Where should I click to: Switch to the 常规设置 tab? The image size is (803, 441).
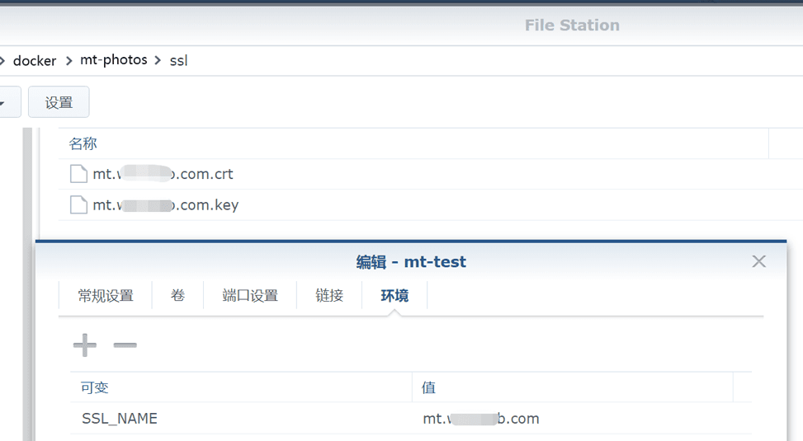click(106, 295)
